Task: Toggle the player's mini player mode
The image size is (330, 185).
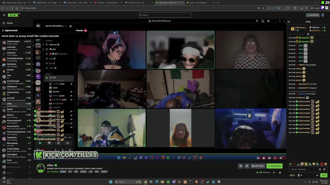Action: tap(258, 158)
